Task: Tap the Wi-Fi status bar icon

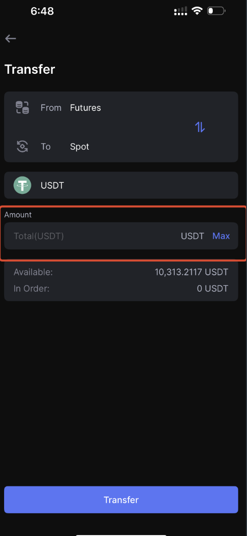Action: [197, 11]
